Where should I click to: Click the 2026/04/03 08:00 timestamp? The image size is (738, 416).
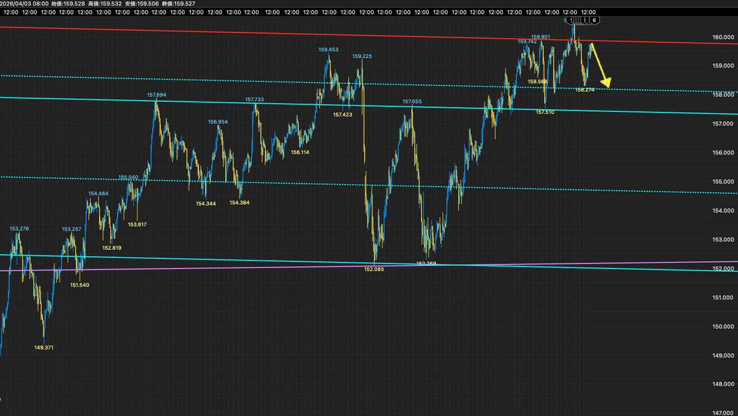pyautogui.click(x=25, y=3)
